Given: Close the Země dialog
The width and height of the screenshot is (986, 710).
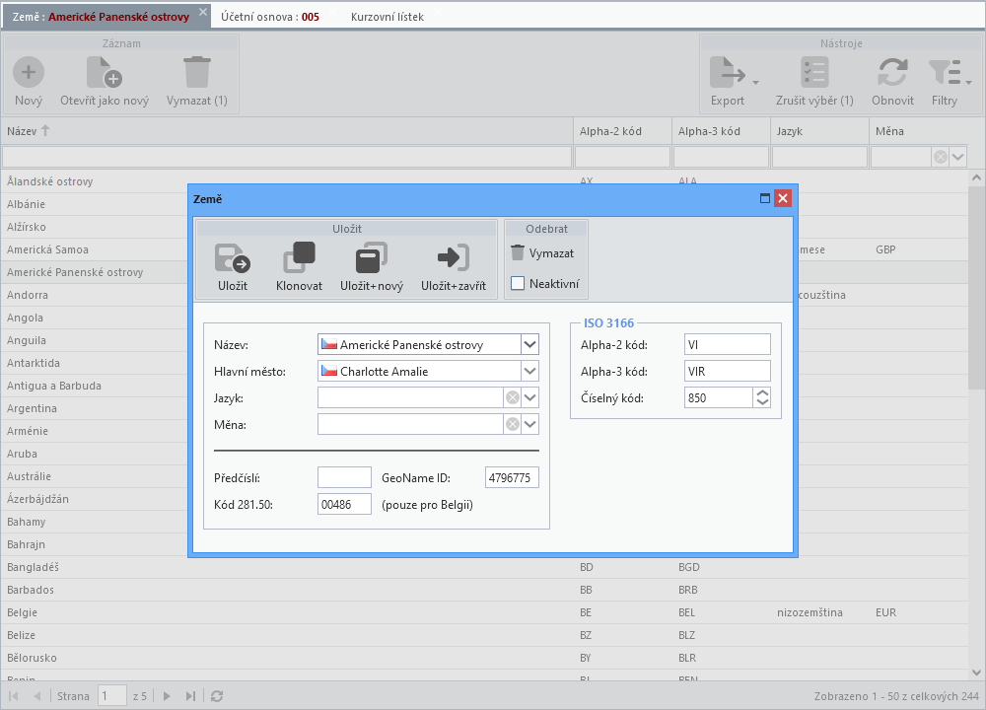Looking at the screenshot, I should 783,199.
